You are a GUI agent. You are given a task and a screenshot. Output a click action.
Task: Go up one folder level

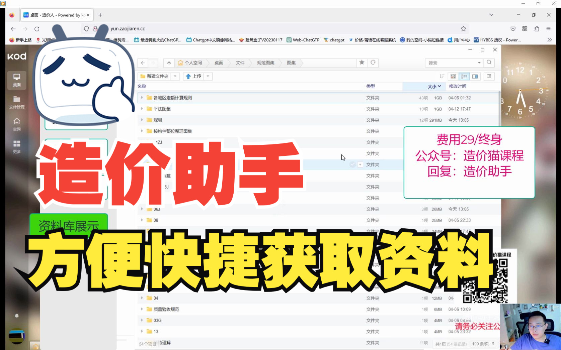[169, 63]
